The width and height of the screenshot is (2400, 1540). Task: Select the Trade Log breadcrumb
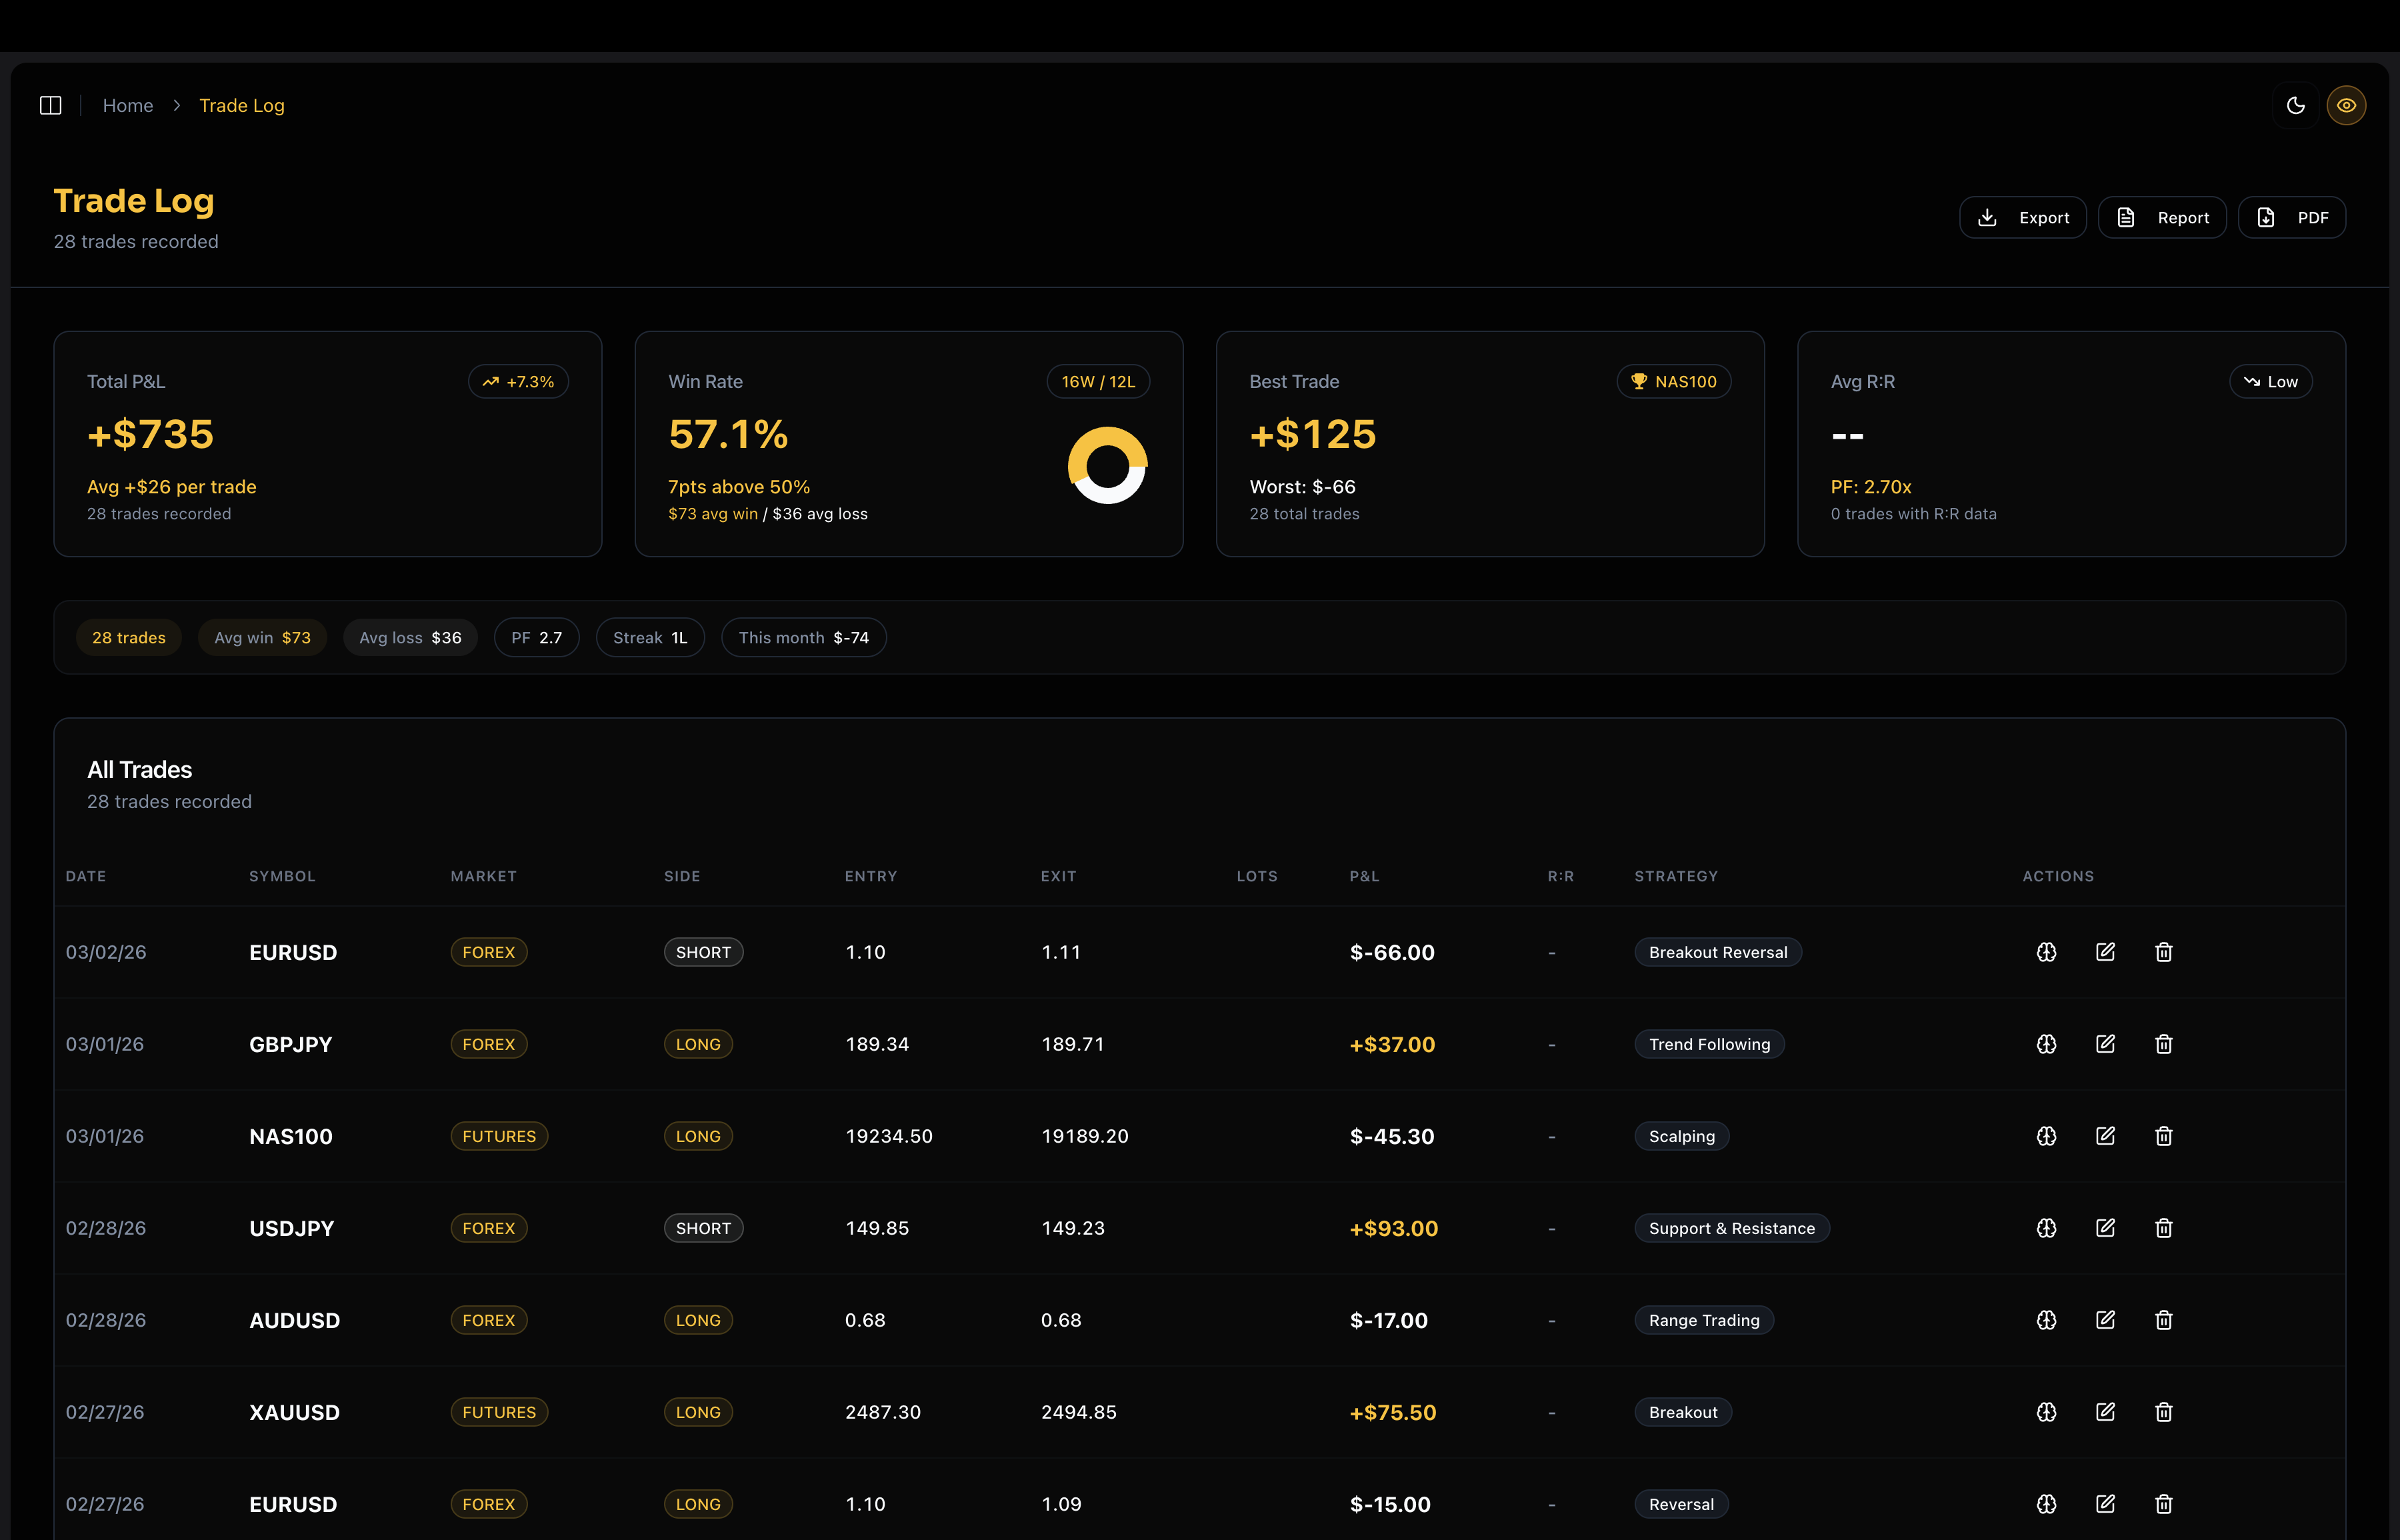241,105
